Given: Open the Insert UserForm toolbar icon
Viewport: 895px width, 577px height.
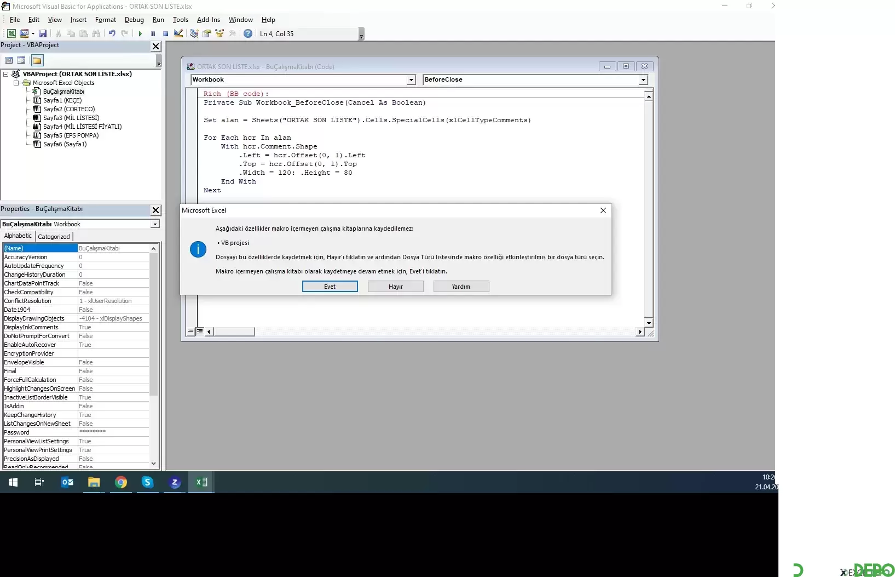Looking at the screenshot, I should pos(24,33).
